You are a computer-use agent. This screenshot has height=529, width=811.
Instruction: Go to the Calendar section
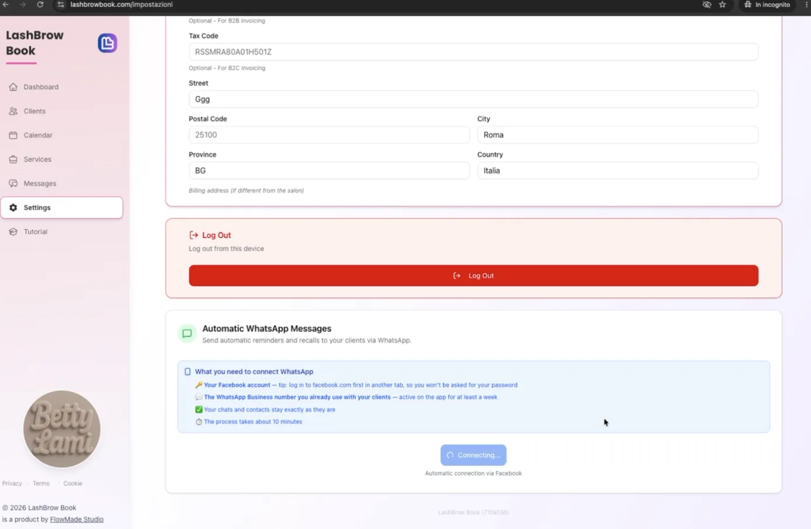(61, 135)
